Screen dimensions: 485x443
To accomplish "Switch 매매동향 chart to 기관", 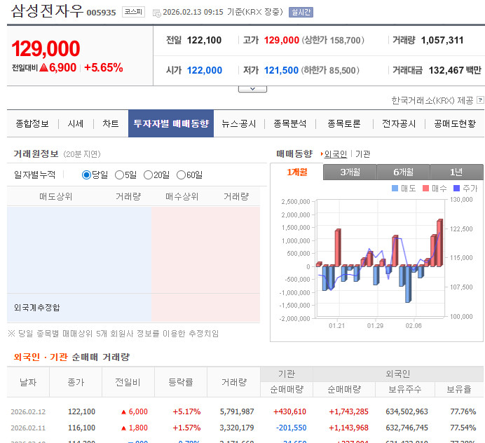I will [362, 154].
